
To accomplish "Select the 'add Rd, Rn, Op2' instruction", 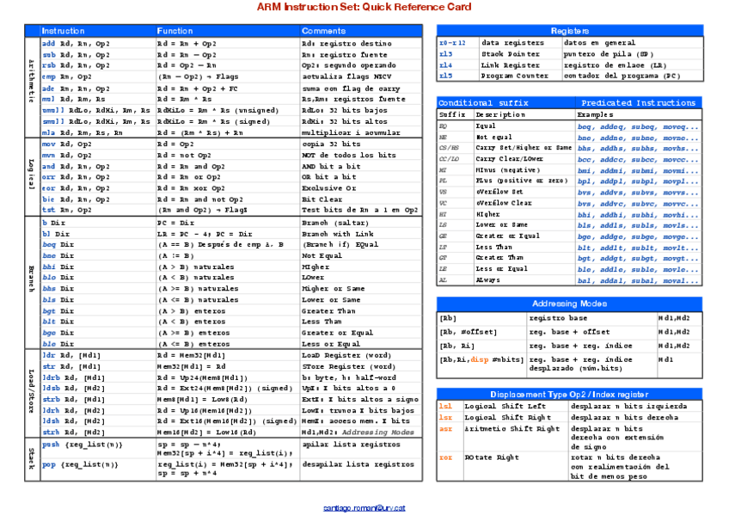I will tap(76, 43).
